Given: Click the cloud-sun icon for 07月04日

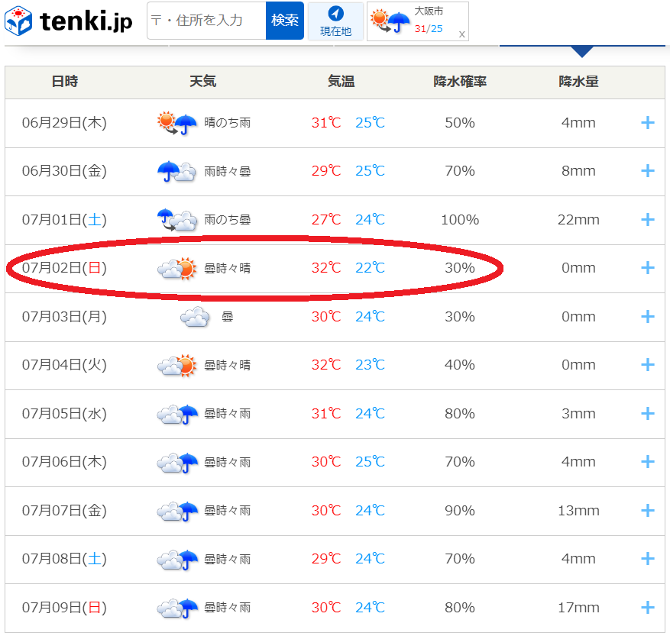Looking at the screenshot, I should (x=177, y=365).
